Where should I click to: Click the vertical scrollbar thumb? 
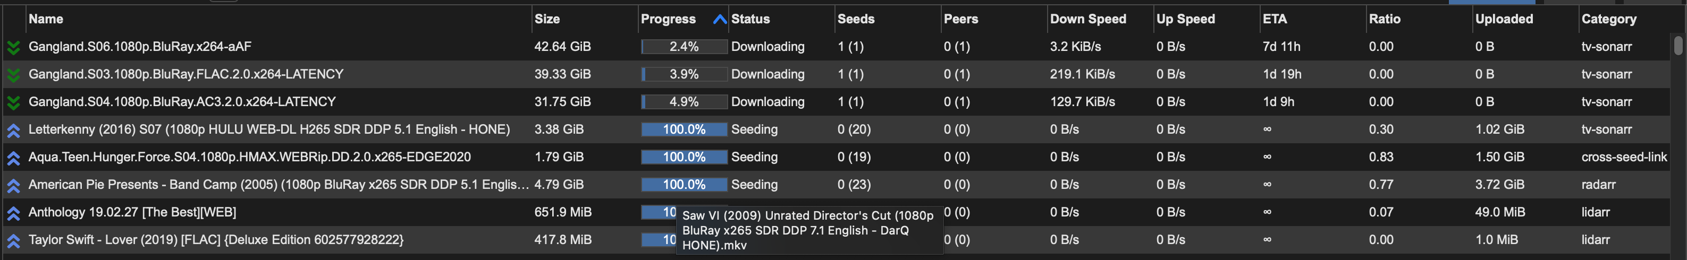coord(1678,46)
